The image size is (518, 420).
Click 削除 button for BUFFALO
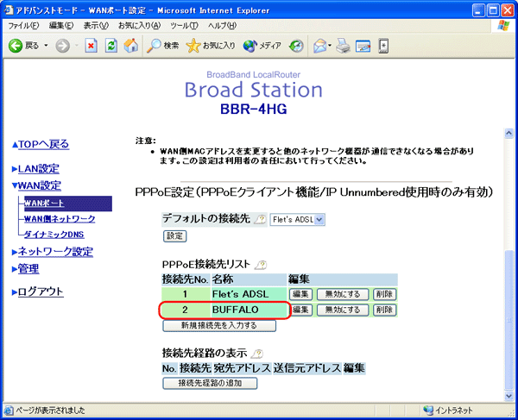(384, 310)
